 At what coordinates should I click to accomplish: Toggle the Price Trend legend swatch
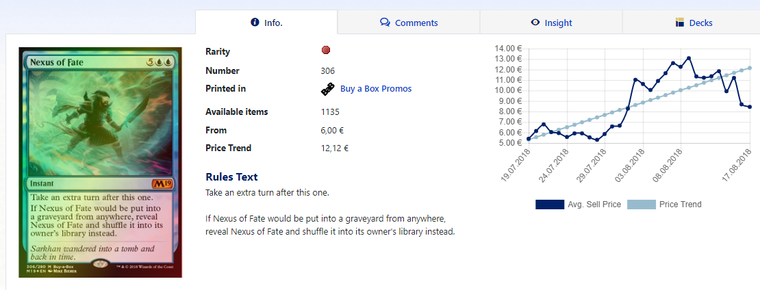[x=642, y=205]
